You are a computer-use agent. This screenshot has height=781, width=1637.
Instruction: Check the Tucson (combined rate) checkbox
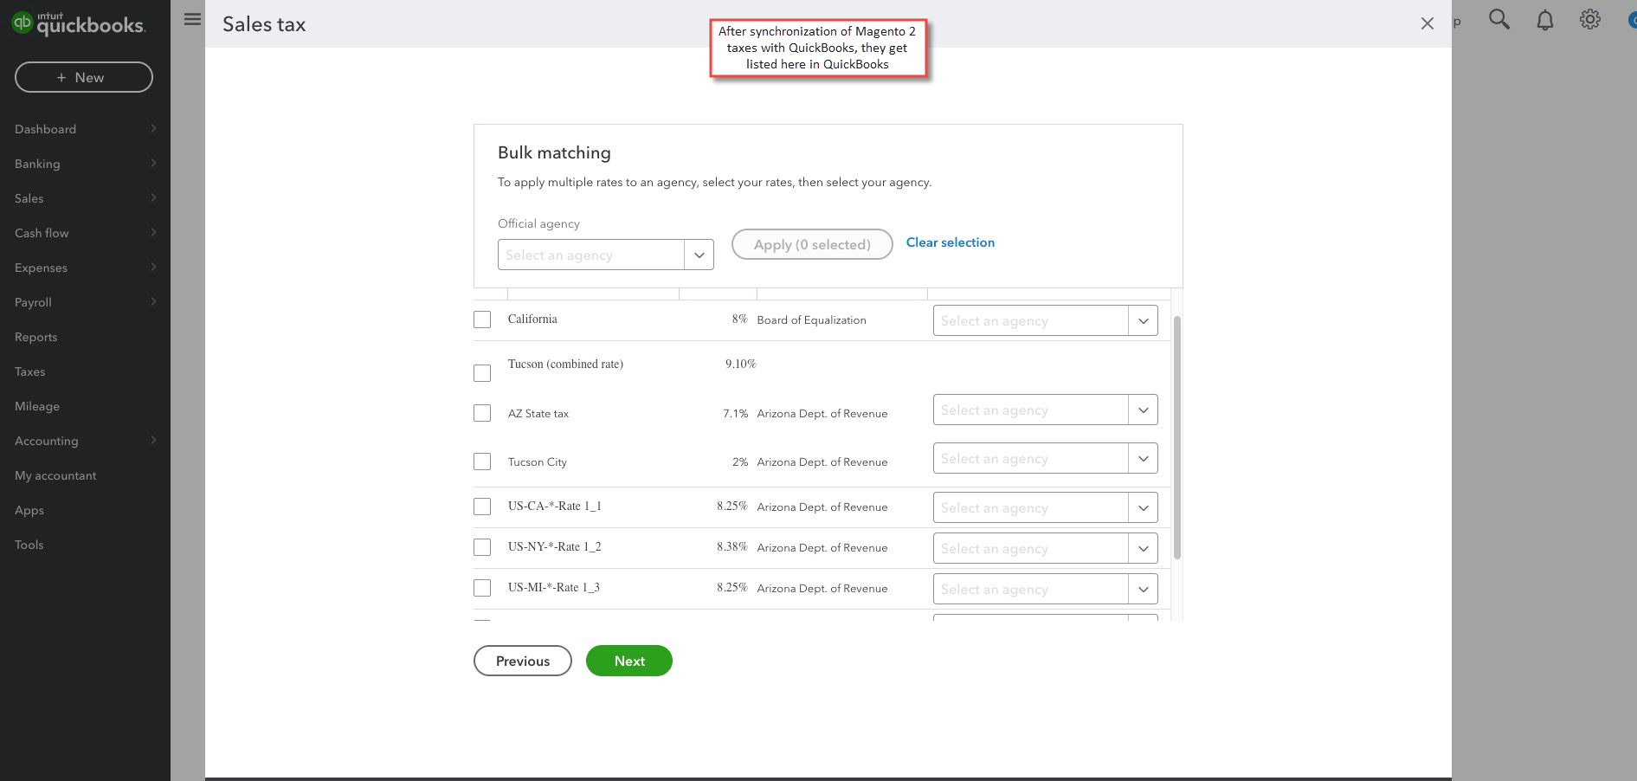pos(482,373)
